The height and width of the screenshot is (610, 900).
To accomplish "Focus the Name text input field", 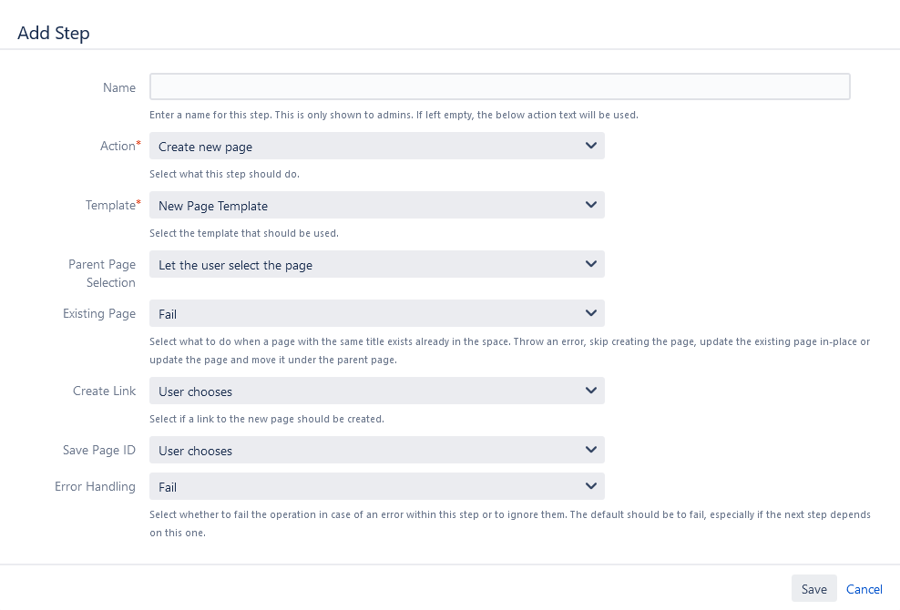I will [x=499, y=86].
